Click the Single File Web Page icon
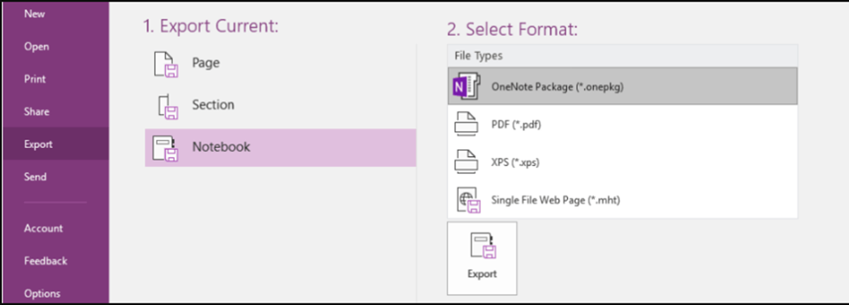849x305 pixels. pyautogui.click(x=468, y=200)
